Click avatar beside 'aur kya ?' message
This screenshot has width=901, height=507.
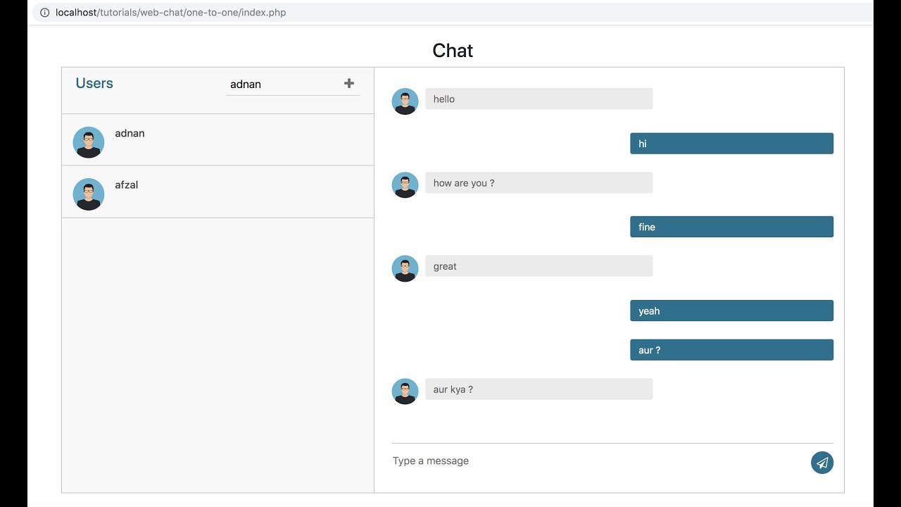(405, 392)
